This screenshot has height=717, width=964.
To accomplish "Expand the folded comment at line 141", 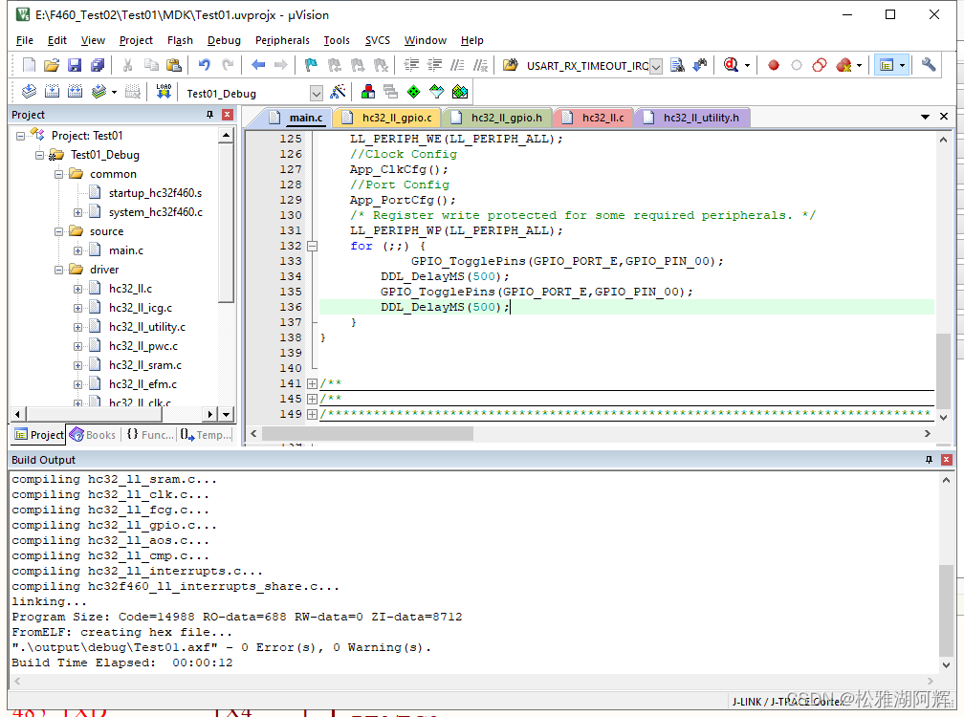I will [x=313, y=383].
